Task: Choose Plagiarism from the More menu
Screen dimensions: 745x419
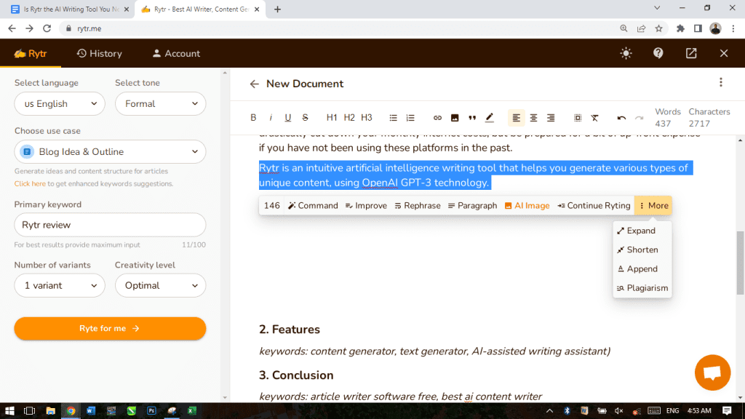Action: (642, 288)
